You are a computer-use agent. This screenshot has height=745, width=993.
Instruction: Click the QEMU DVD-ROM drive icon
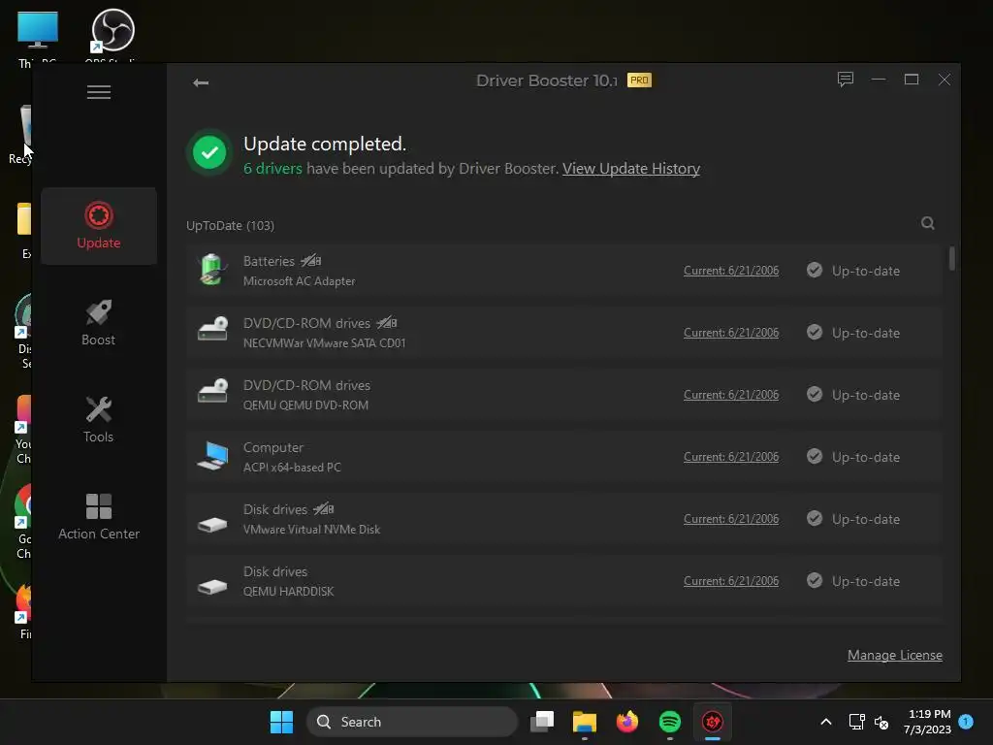[x=212, y=392]
